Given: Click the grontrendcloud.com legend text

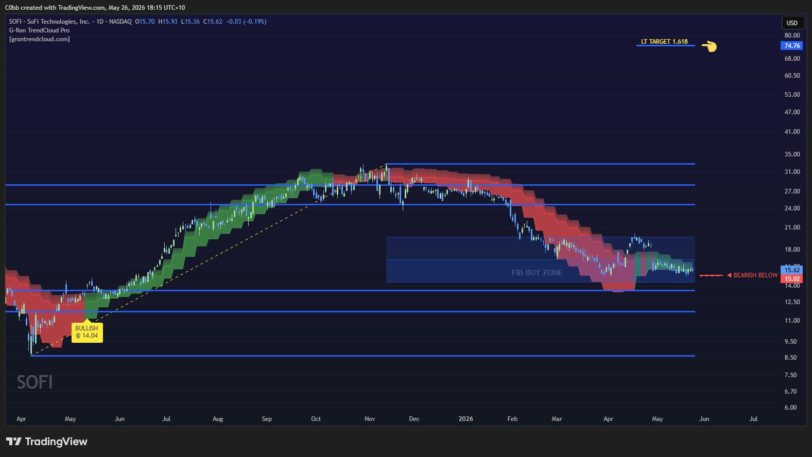Looking at the screenshot, I should tap(40, 39).
